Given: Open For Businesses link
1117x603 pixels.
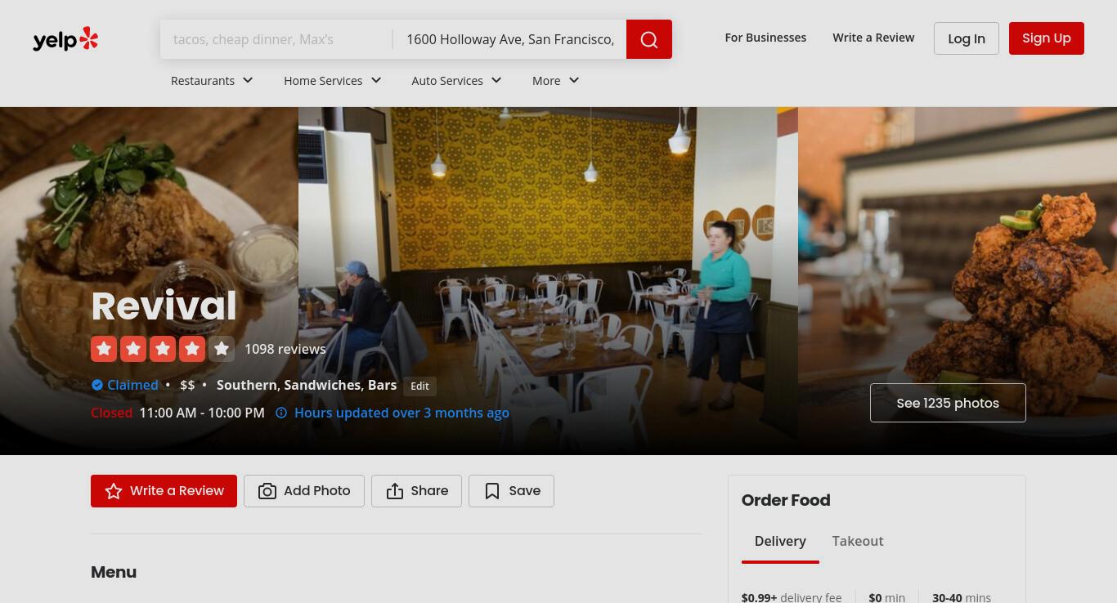Looking at the screenshot, I should pyautogui.click(x=765, y=38).
